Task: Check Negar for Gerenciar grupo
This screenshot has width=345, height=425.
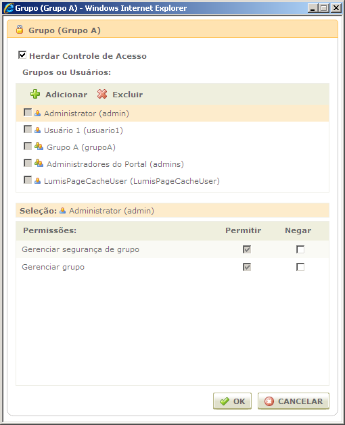Action: [300, 267]
